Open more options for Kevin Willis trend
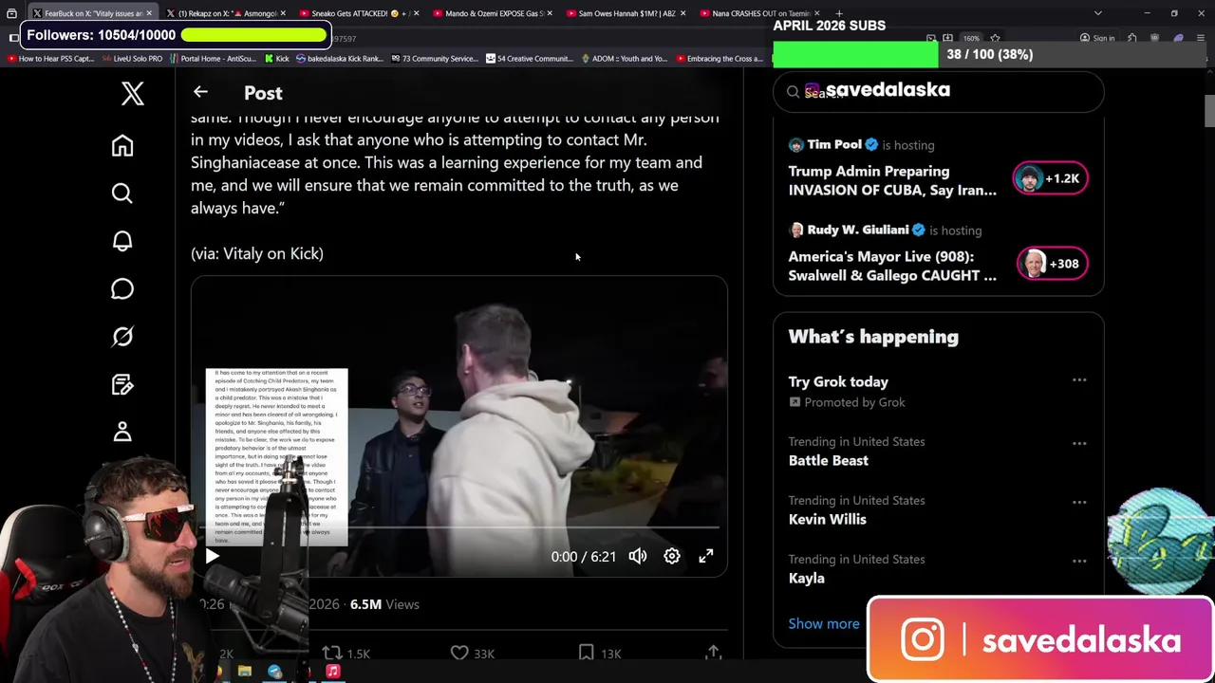Viewport: 1215px width, 683px height. pyautogui.click(x=1079, y=502)
